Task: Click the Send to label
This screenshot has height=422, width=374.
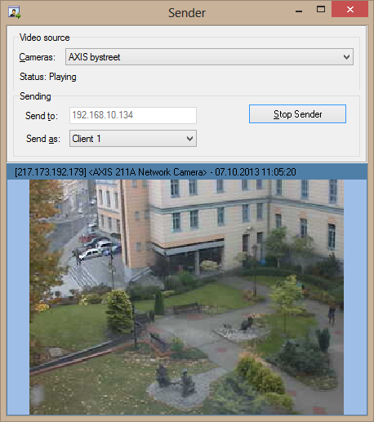Action: (42, 116)
